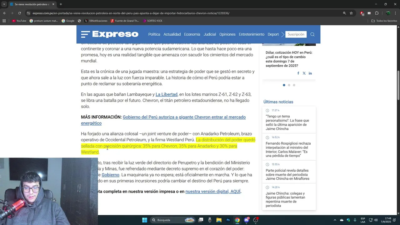Open Google Chrome from the taskbar

(237, 220)
